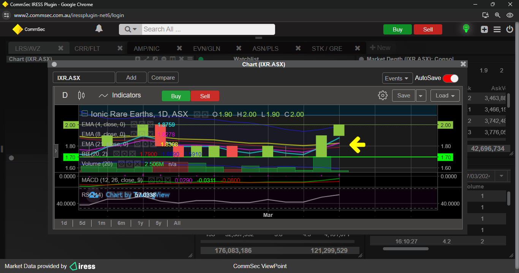Click the add widget plus icon

pos(484,29)
